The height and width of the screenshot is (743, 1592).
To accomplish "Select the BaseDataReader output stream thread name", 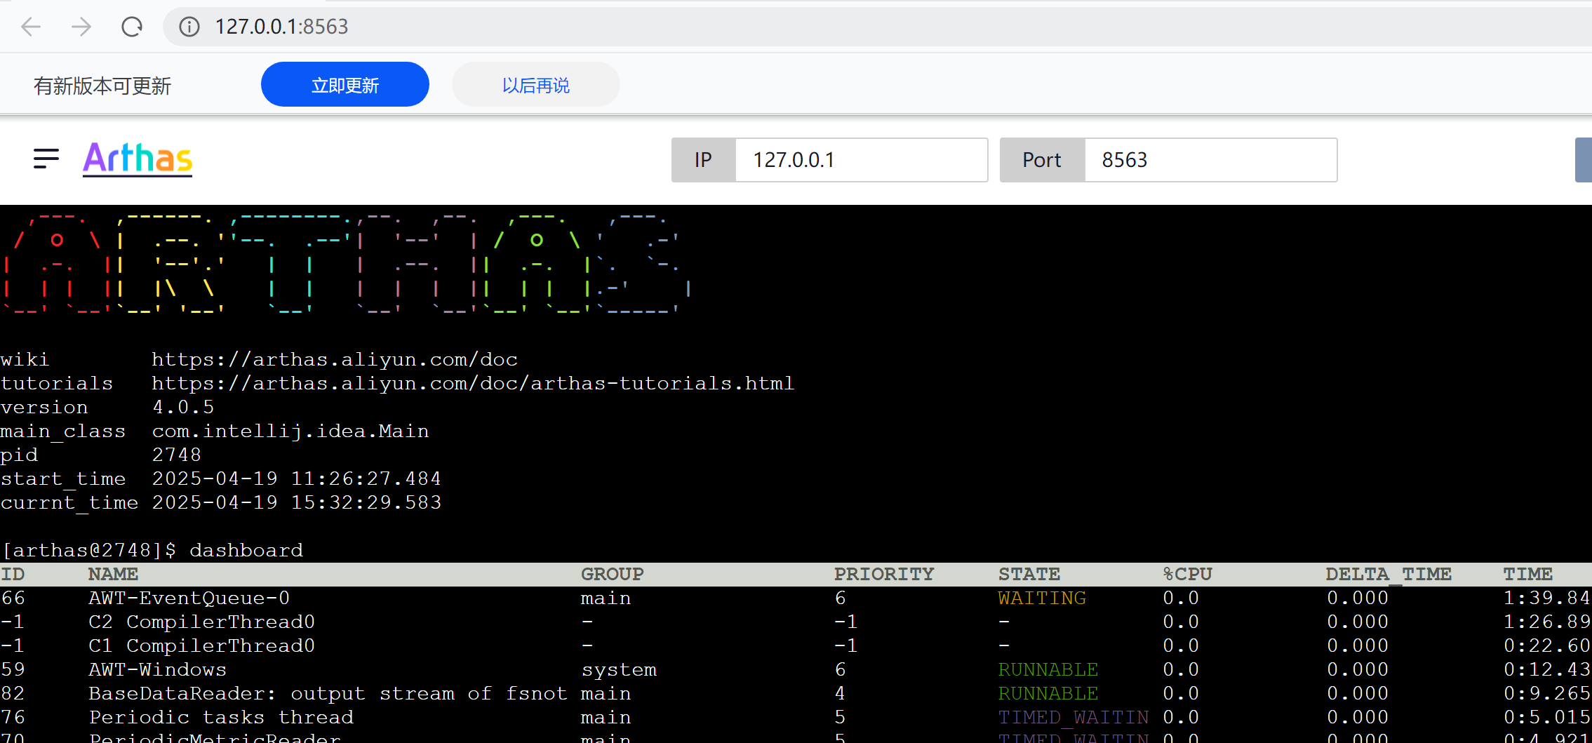I will tap(328, 693).
